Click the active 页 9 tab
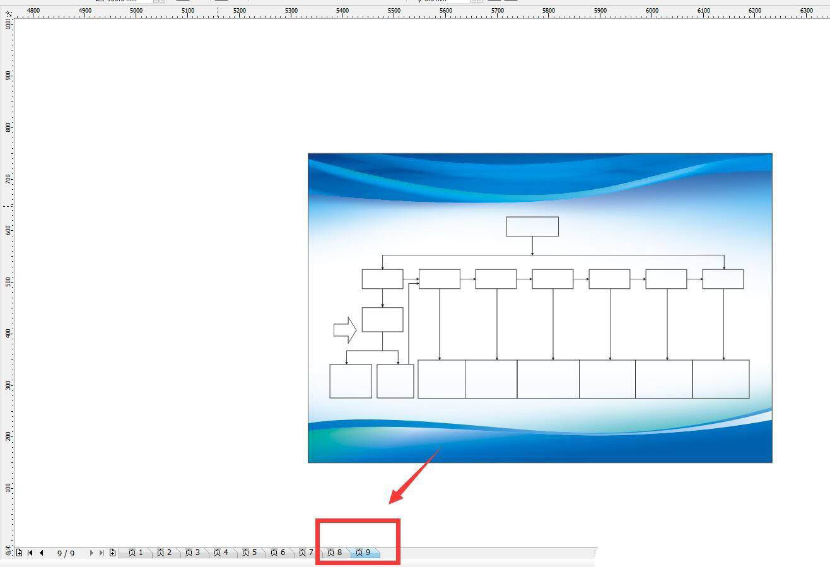This screenshot has height=567, width=830. pos(363,552)
